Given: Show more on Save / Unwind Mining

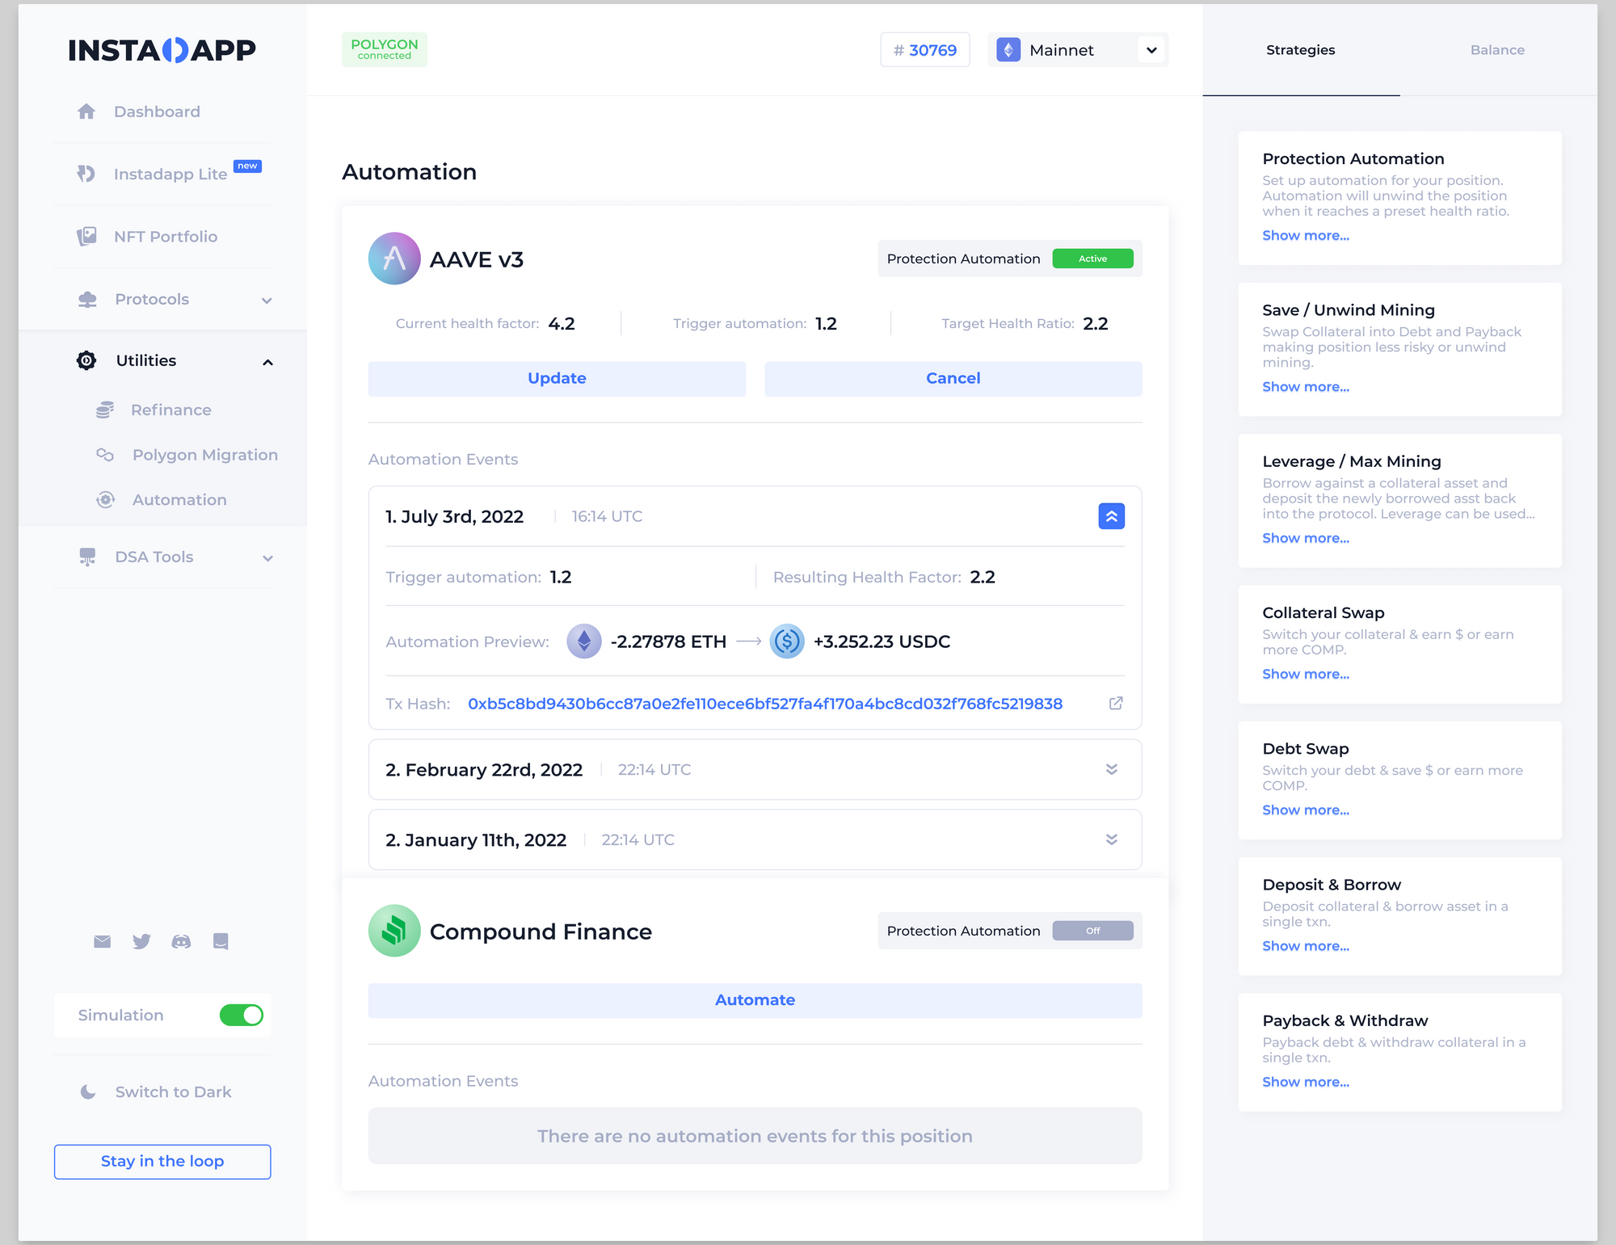Looking at the screenshot, I should [1306, 386].
